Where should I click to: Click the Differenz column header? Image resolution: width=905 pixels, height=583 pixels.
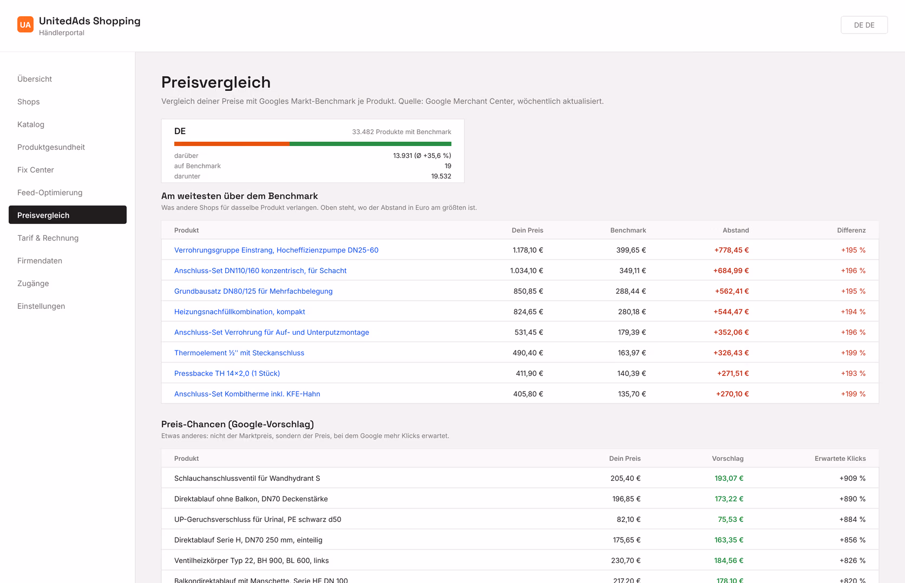pyautogui.click(x=851, y=230)
